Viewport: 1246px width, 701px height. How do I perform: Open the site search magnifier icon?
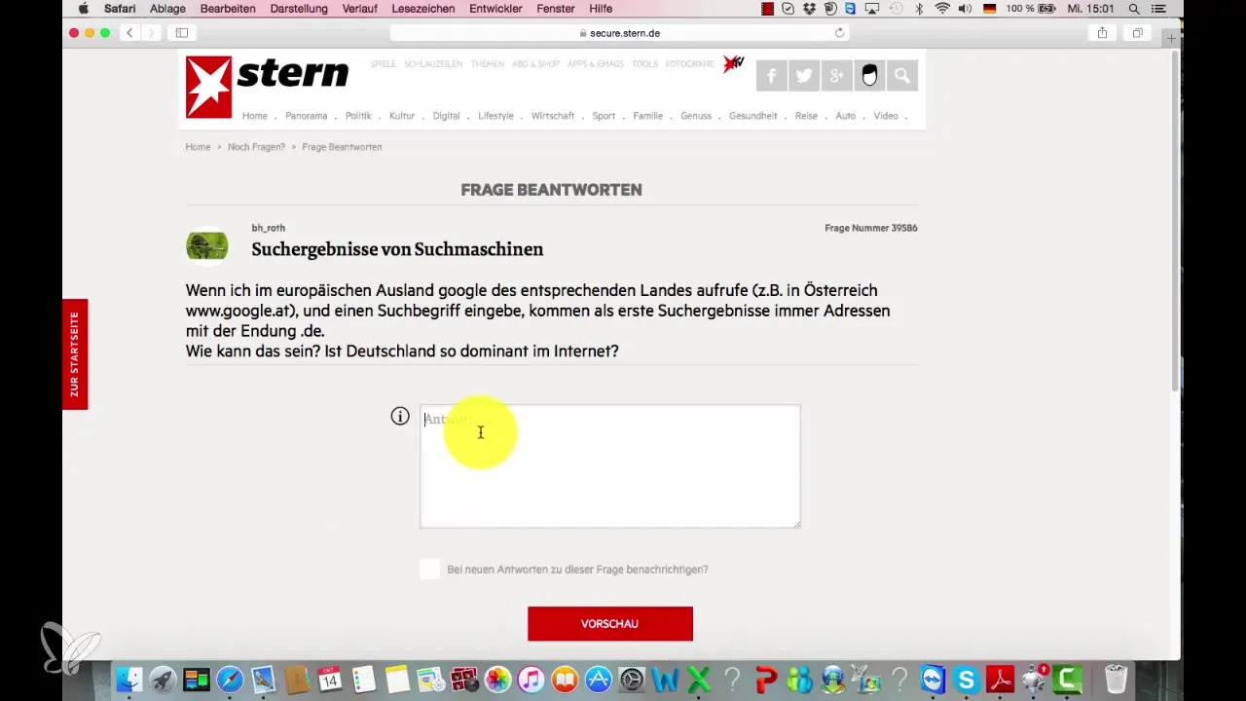pos(901,76)
